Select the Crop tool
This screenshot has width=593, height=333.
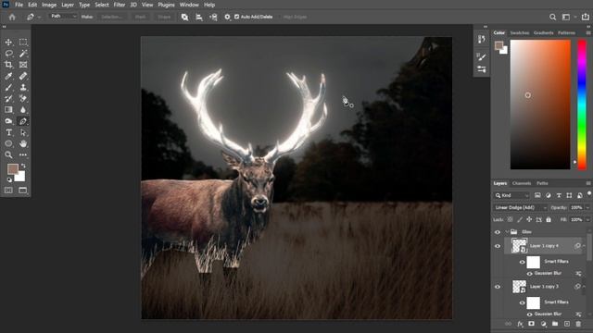pyautogui.click(x=8, y=65)
